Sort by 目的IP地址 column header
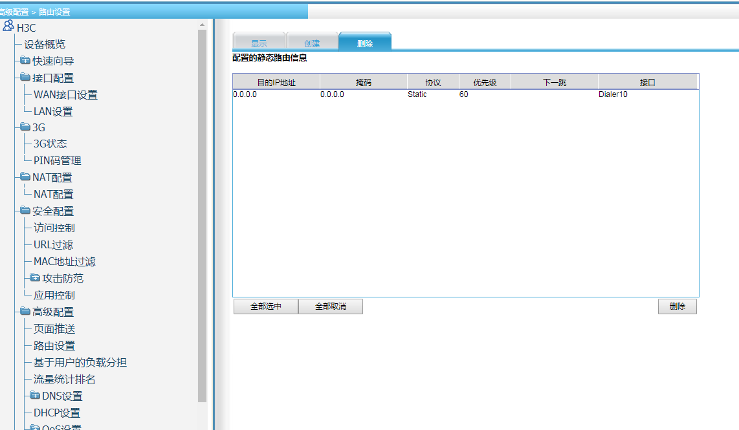 coord(276,82)
